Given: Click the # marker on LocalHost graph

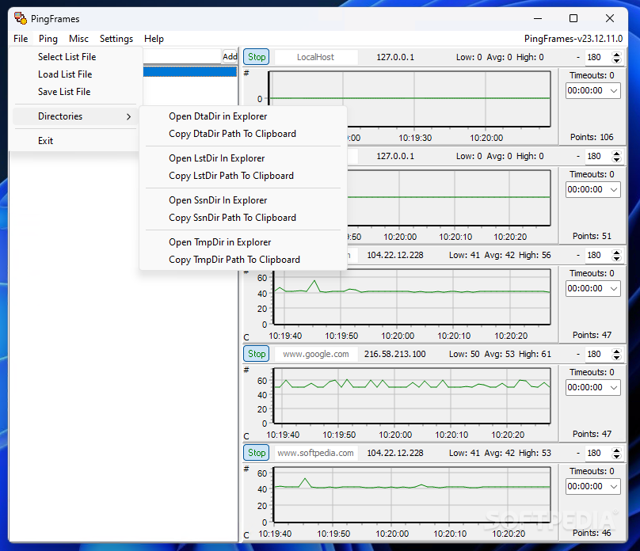Looking at the screenshot, I should point(246,74).
